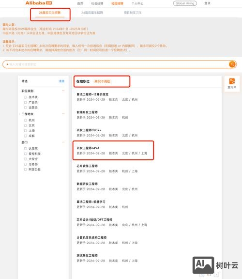Image resolution: width=242 pixels, height=279 pixels.
Task: Select the 达摩院 department checkbox
Action: point(26,149)
